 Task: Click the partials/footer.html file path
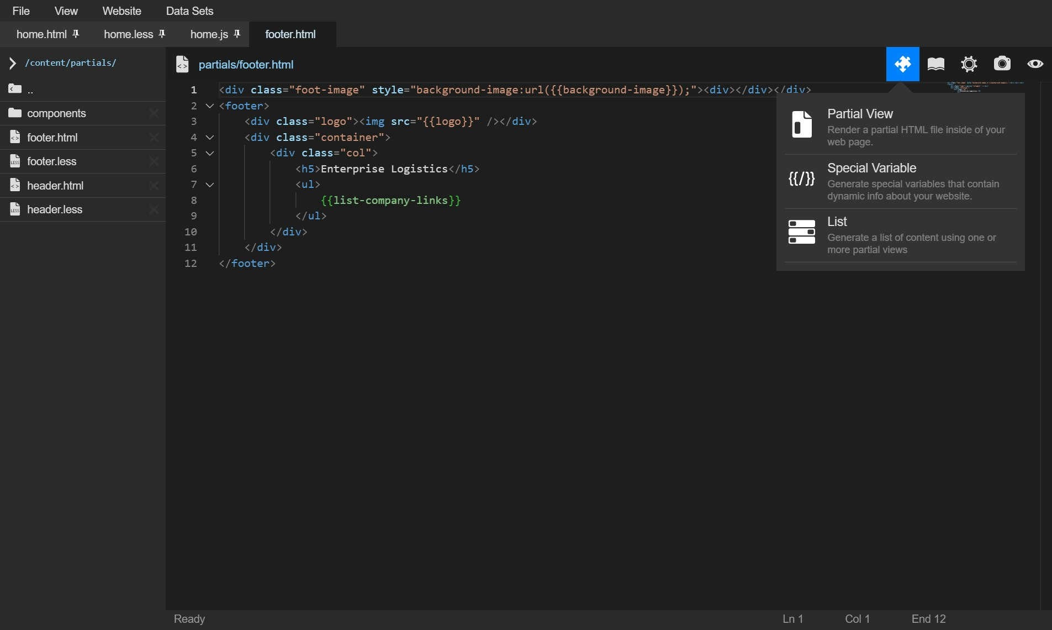click(246, 65)
